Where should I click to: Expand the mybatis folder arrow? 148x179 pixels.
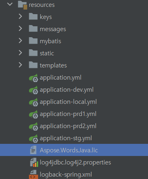point(20,41)
